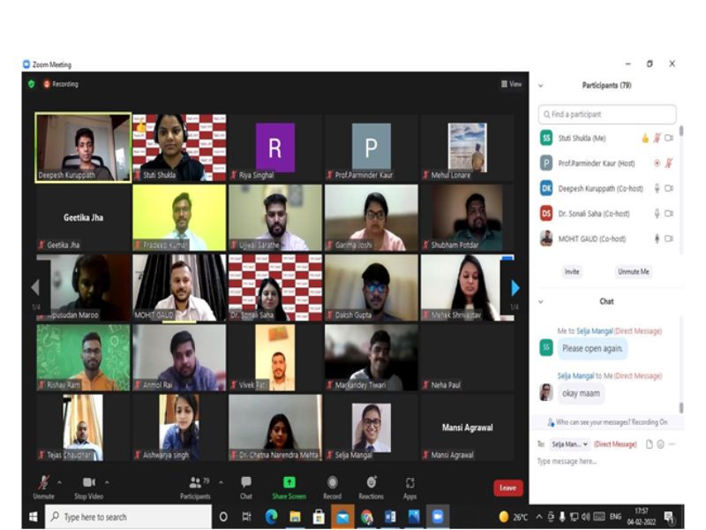Click thumbs-up reaction beside Stuti Shukla (Me)
Image resolution: width=706 pixels, height=530 pixels.
click(x=645, y=139)
